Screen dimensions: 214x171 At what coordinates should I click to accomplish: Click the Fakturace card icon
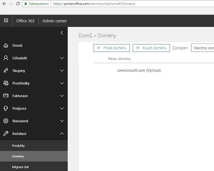[6, 96]
